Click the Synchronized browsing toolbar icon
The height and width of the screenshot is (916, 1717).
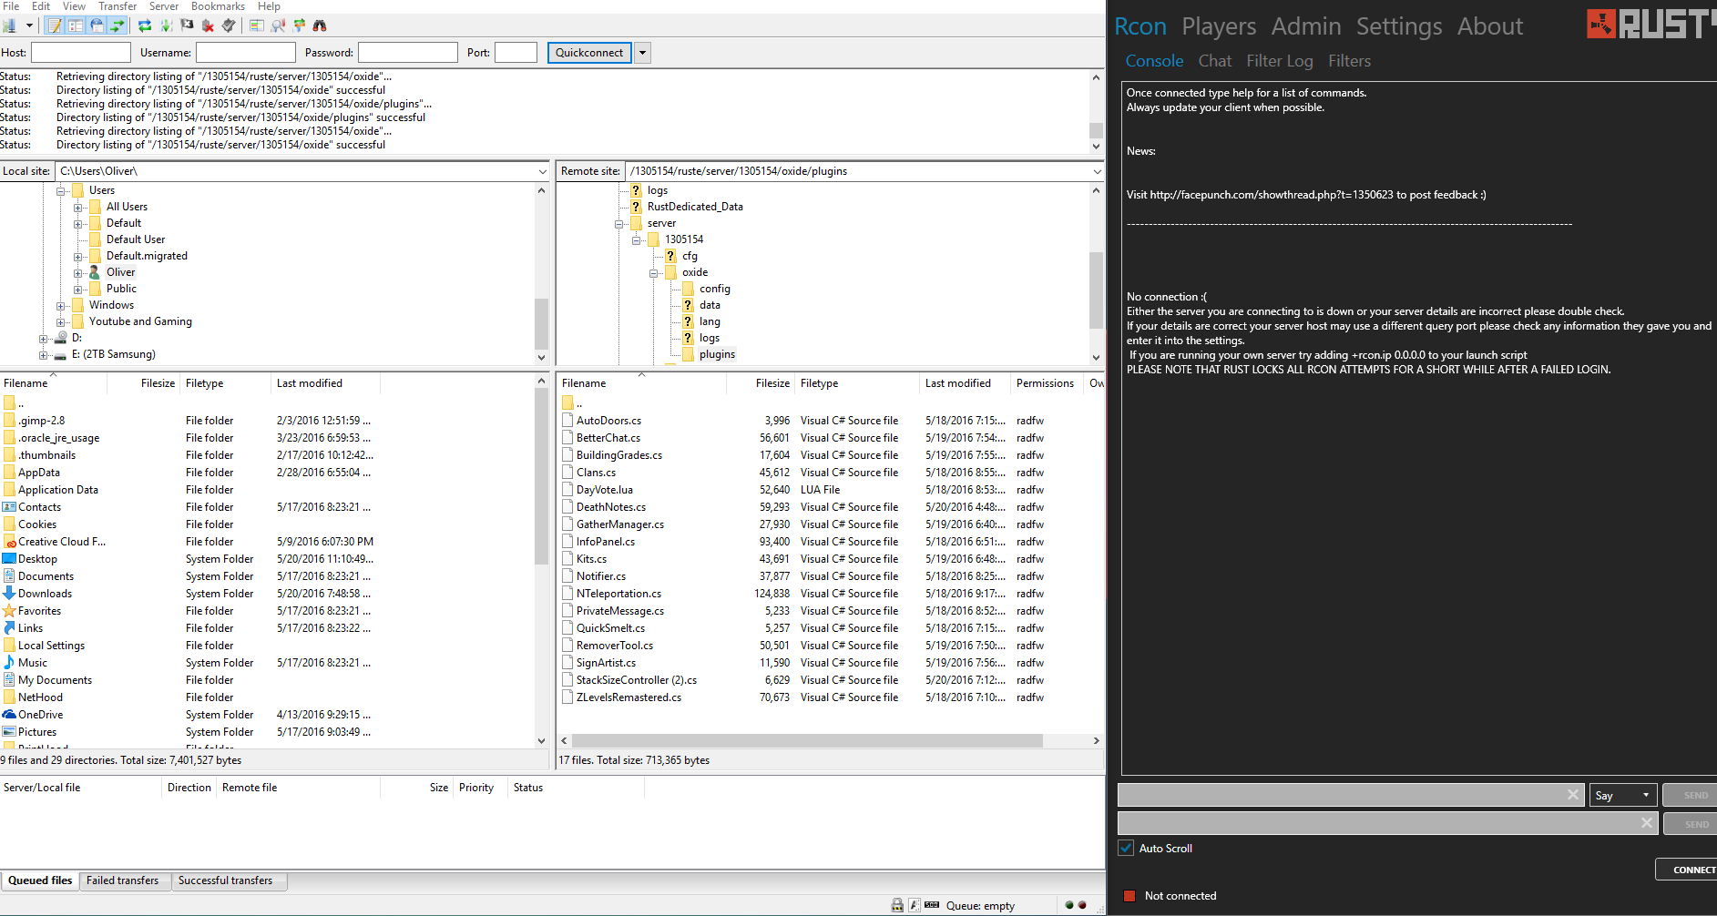click(299, 25)
